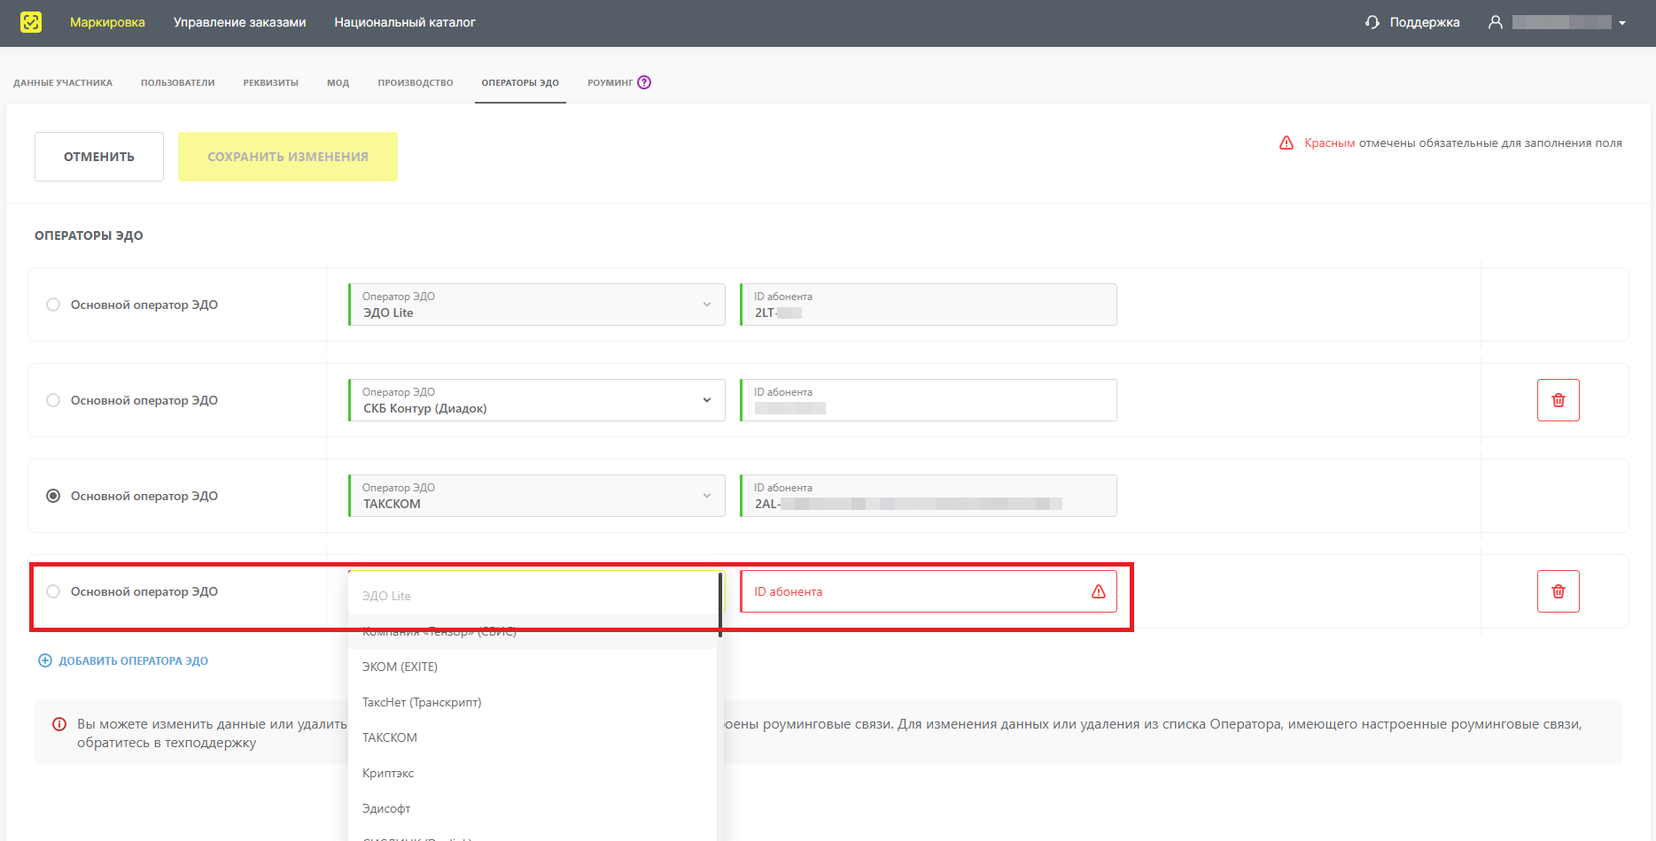Click the Отменить button
The height and width of the screenshot is (841, 1656).
(99, 157)
